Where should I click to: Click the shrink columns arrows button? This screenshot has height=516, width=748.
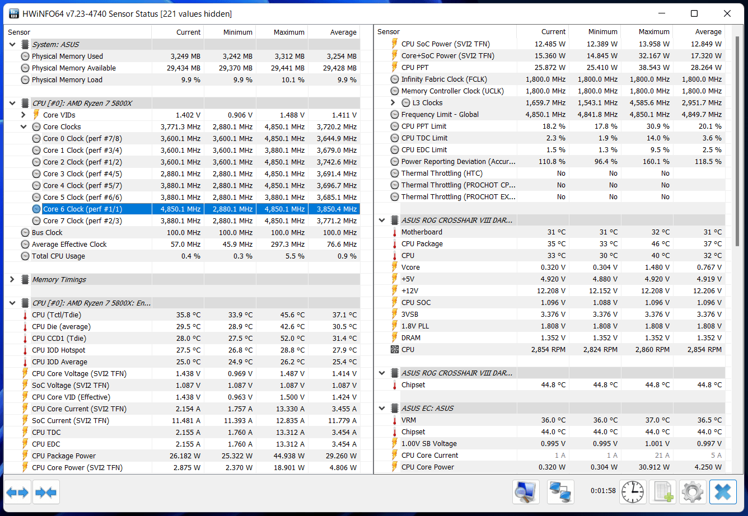pyautogui.click(x=46, y=492)
